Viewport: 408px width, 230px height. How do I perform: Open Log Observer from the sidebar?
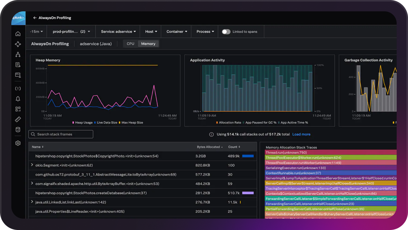pyautogui.click(x=17, y=64)
